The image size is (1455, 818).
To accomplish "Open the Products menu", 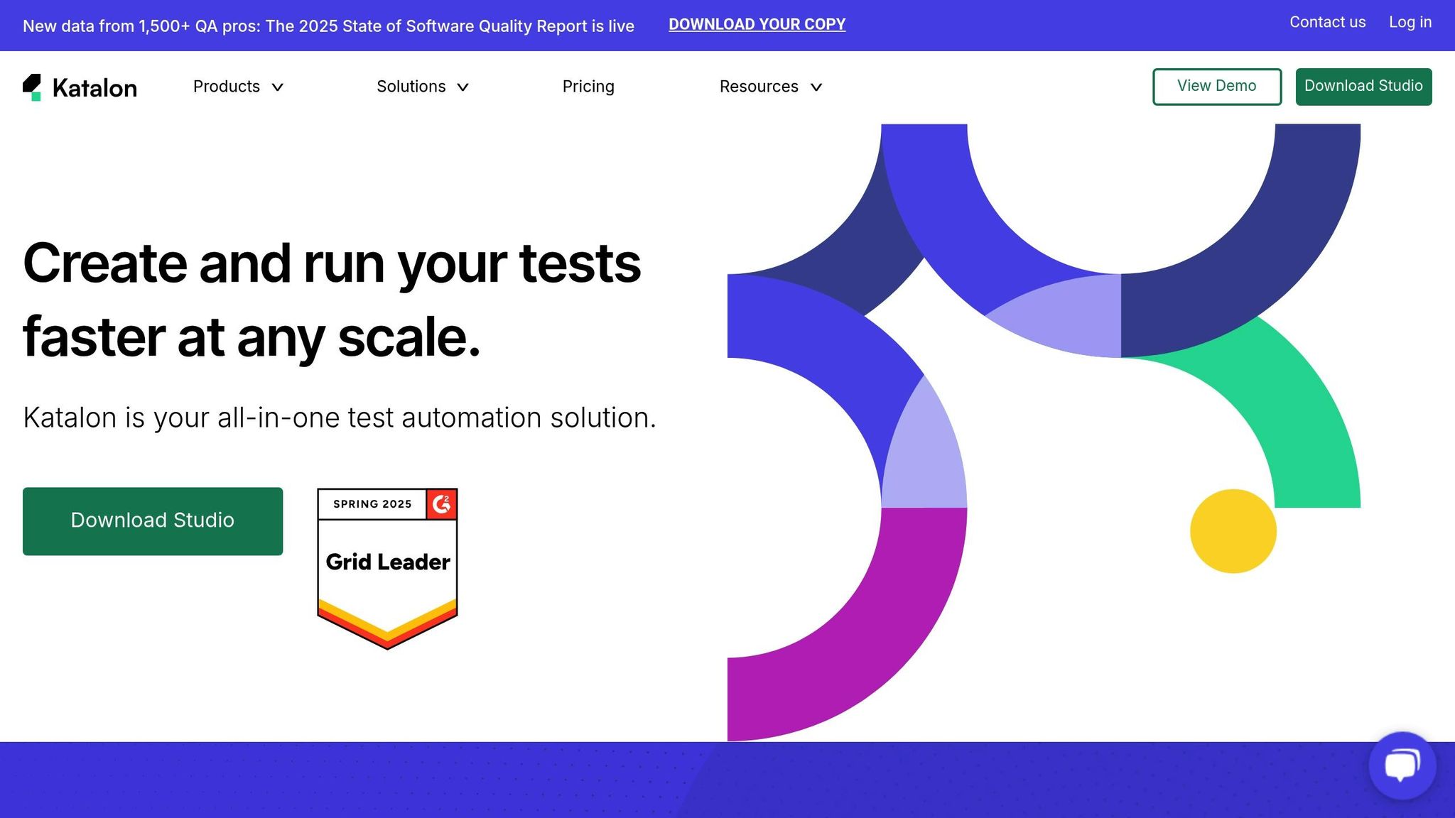I will (x=238, y=87).
